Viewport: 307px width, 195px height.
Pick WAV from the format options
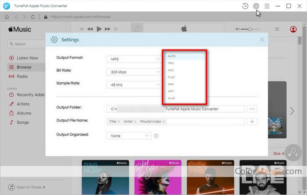171,84
